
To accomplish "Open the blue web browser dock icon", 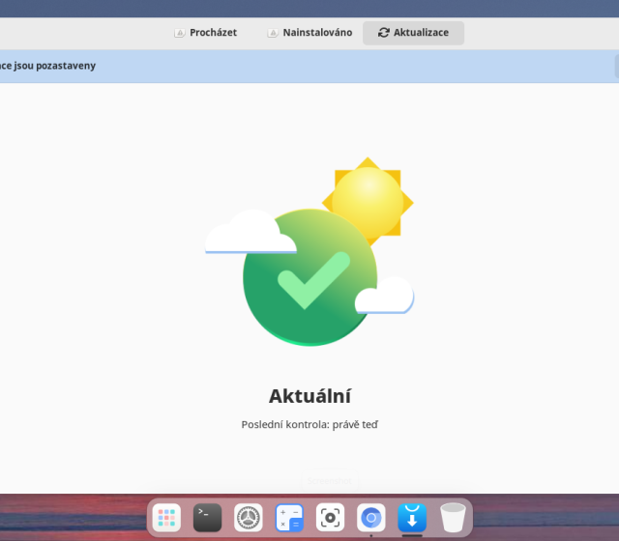I will point(370,518).
